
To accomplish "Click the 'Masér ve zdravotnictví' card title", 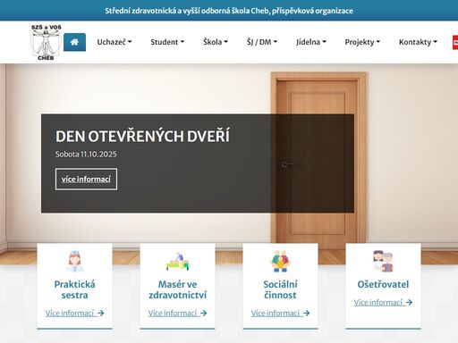I will point(177,289).
